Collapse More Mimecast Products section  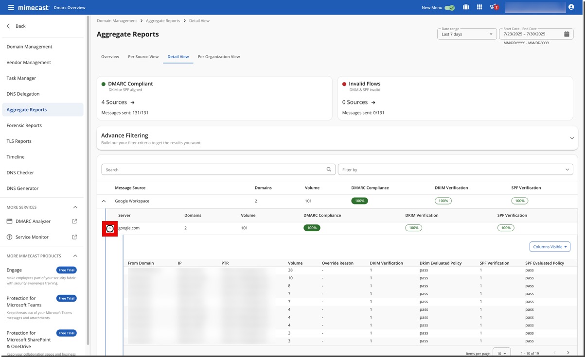[75, 256]
